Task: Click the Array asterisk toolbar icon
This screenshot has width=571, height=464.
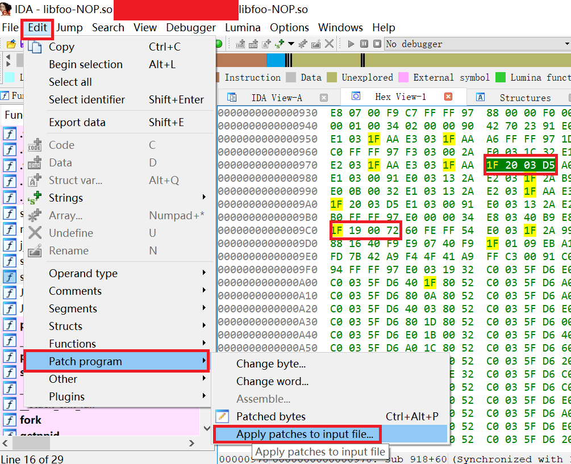Action: (303, 44)
